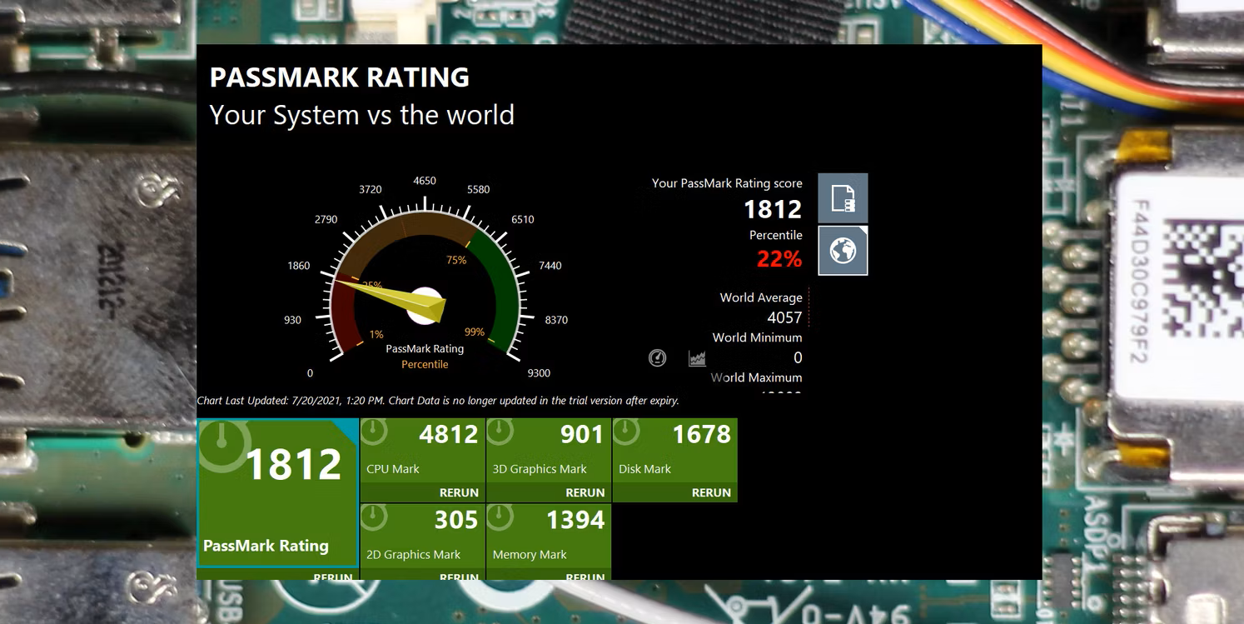Click the gauge icon in the 3D Graphics Mark tile
Viewport: 1244px width, 624px height.
[x=500, y=432]
